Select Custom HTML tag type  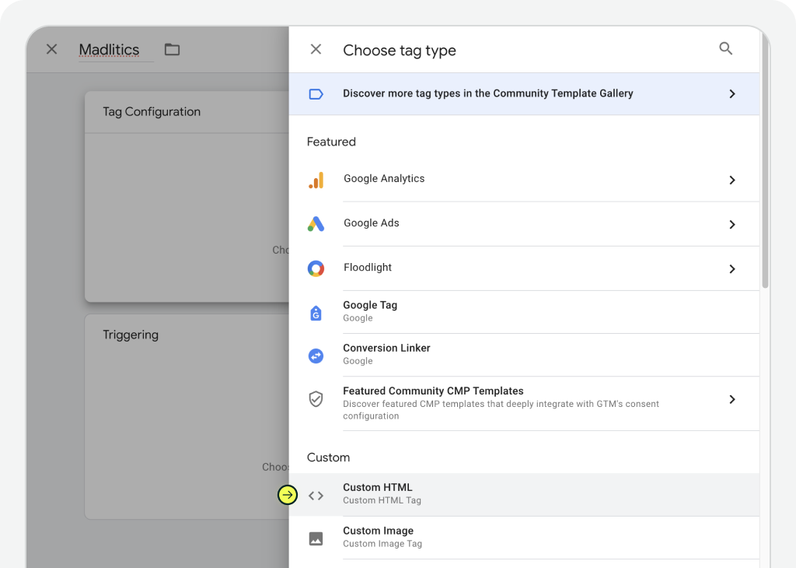click(x=524, y=494)
